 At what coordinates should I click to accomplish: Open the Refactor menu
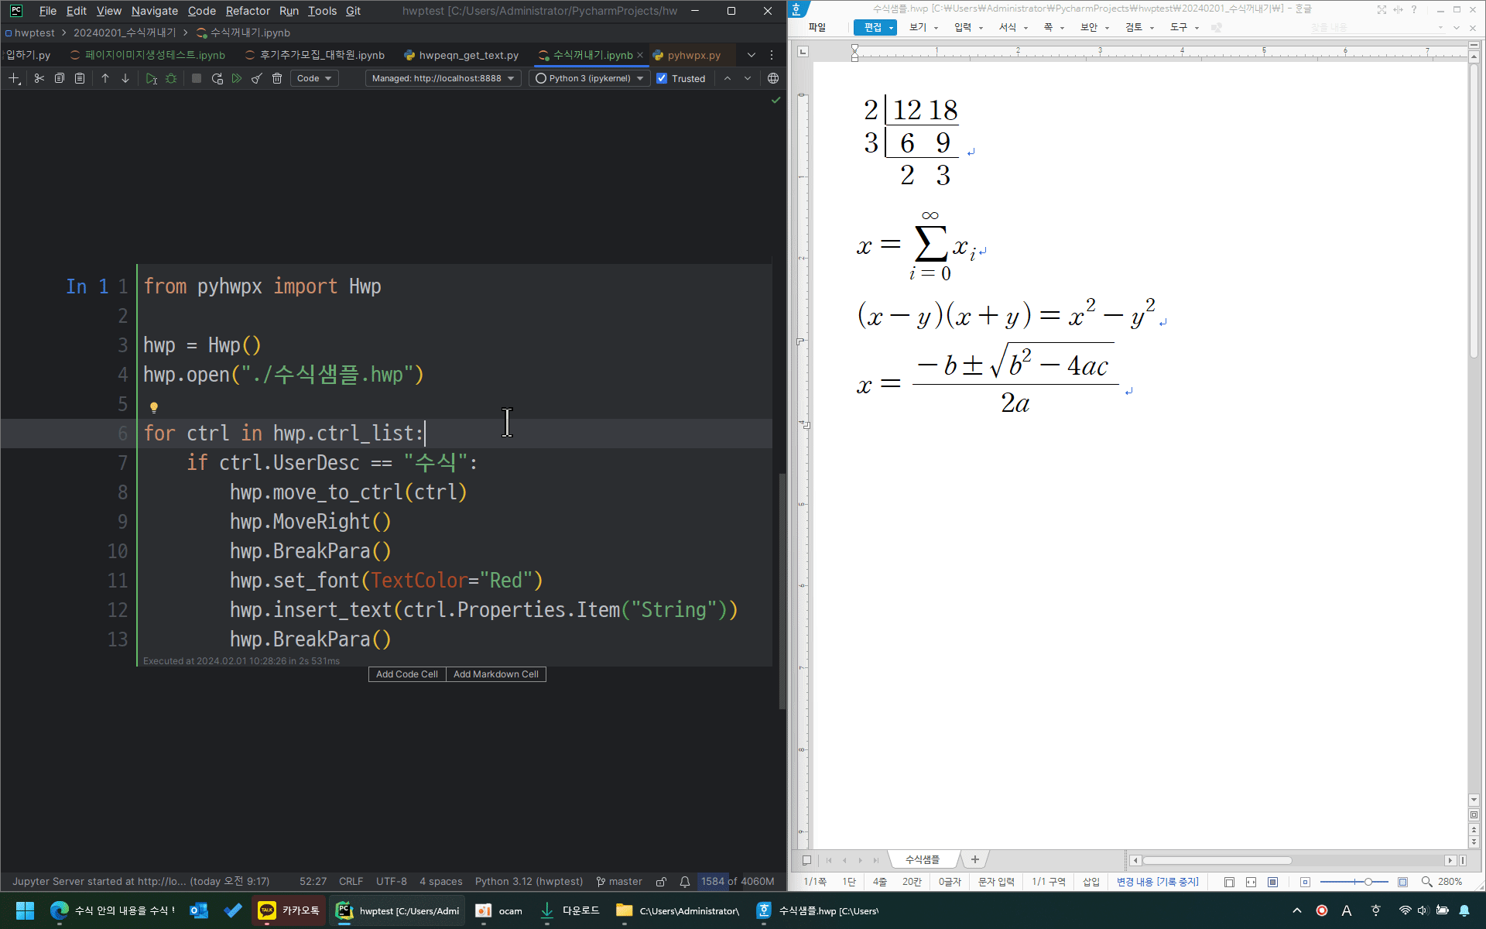tap(248, 11)
